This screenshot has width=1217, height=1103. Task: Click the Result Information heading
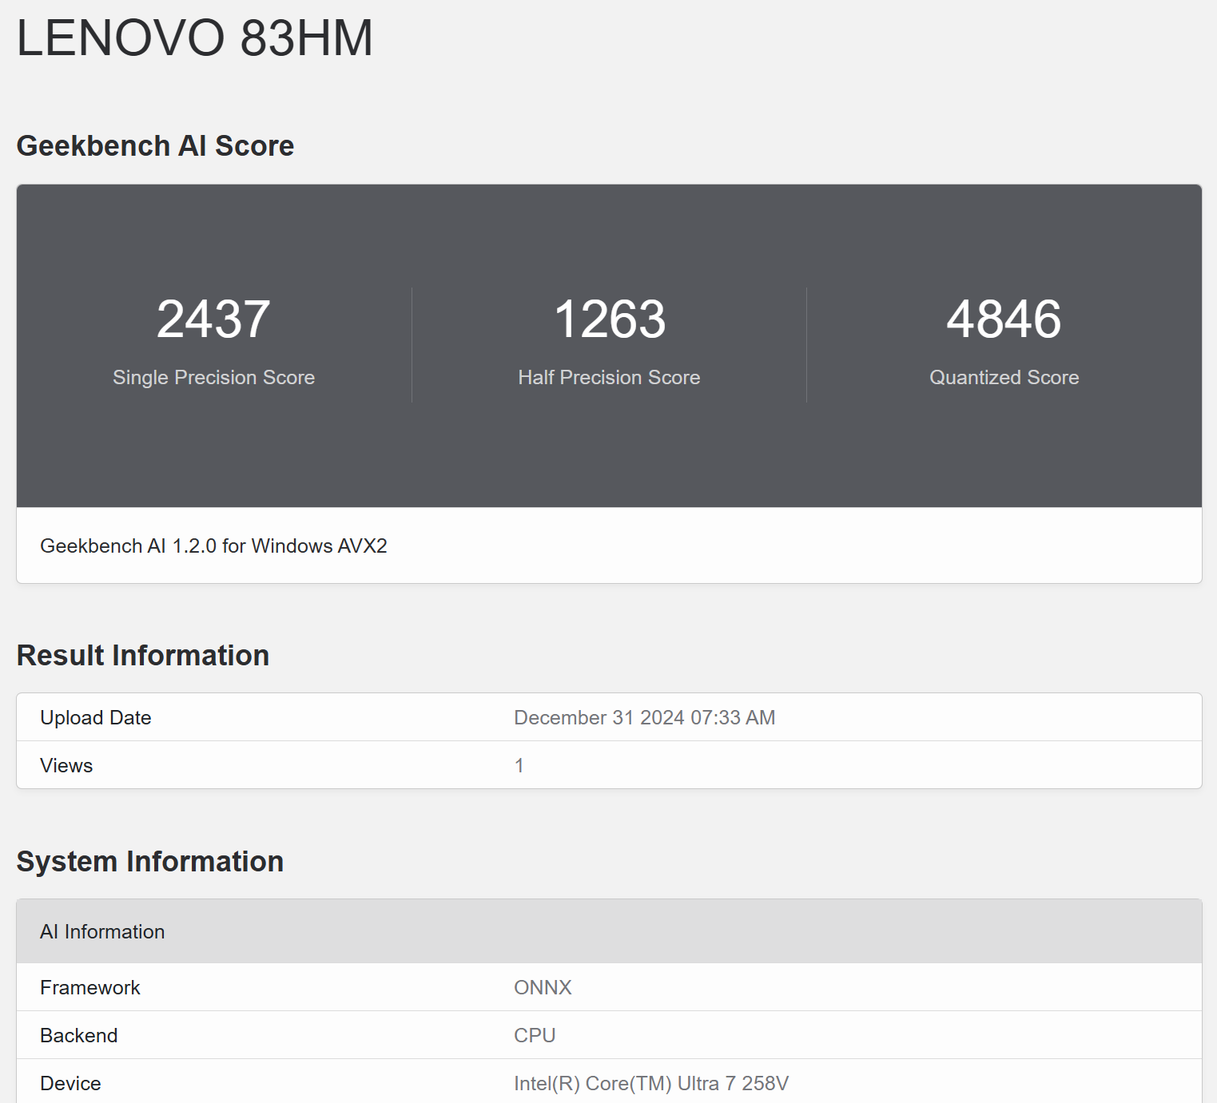pyautogui.click(x=143, y=655)
